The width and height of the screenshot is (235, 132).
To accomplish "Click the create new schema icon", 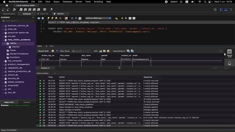I will coord(21,10).
